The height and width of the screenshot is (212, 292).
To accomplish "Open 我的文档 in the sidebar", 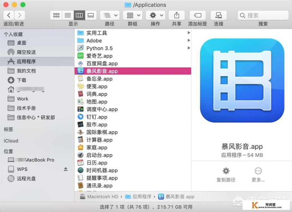I will coord(37,71).
